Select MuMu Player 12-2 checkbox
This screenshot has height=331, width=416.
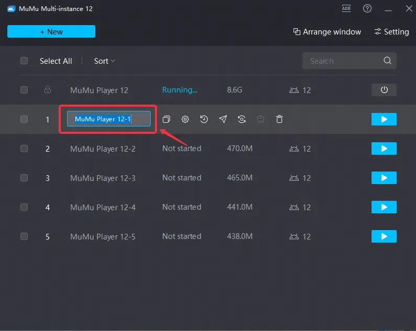(24, 149)
